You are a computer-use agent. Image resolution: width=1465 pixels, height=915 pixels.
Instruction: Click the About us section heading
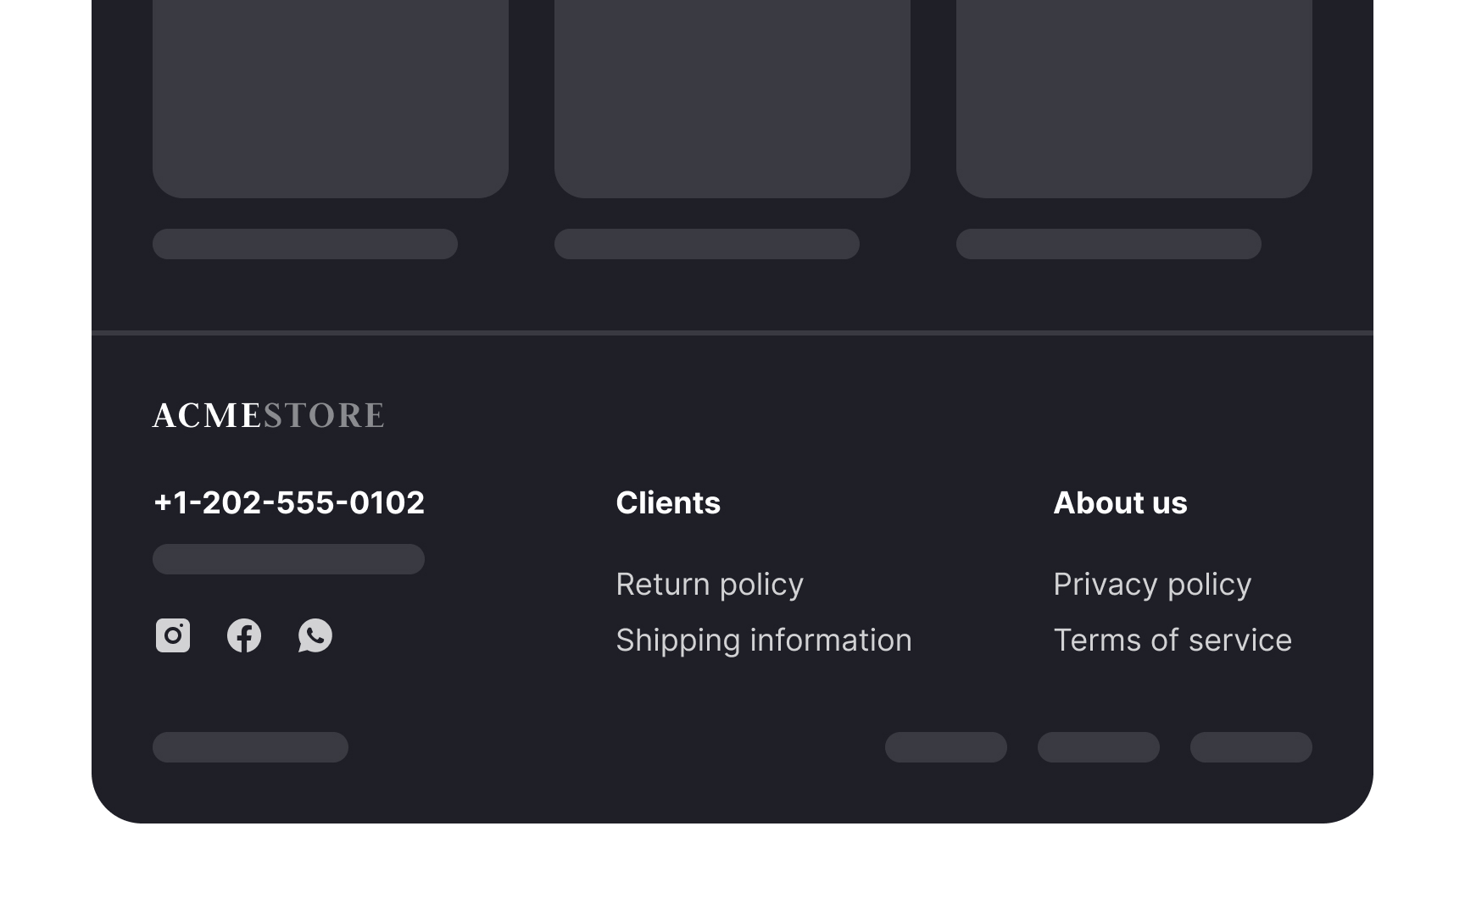tap(1120, 502)
